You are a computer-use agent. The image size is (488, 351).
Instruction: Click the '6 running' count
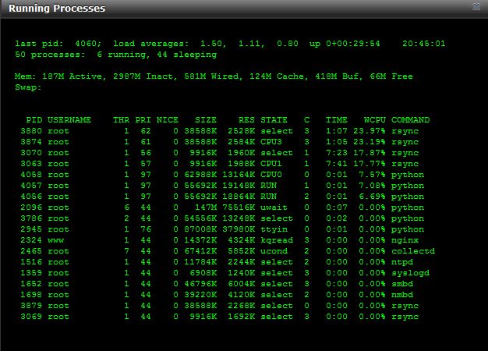122,55
